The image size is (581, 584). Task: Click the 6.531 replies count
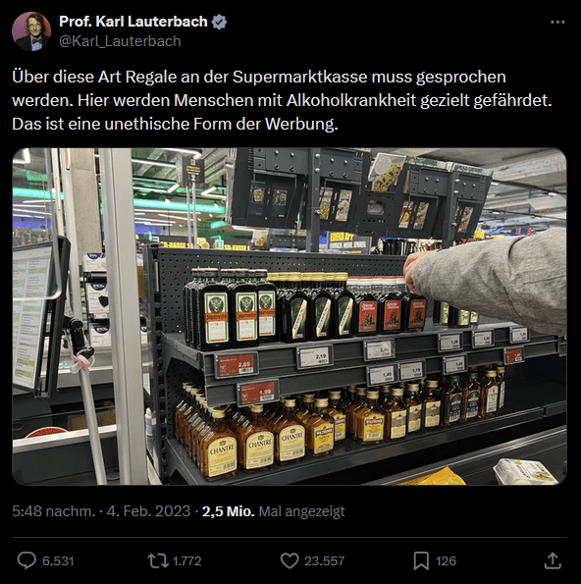pos(58,560)
